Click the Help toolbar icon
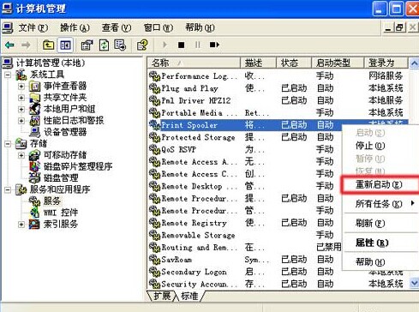The image size is (419, 312). 142,45
